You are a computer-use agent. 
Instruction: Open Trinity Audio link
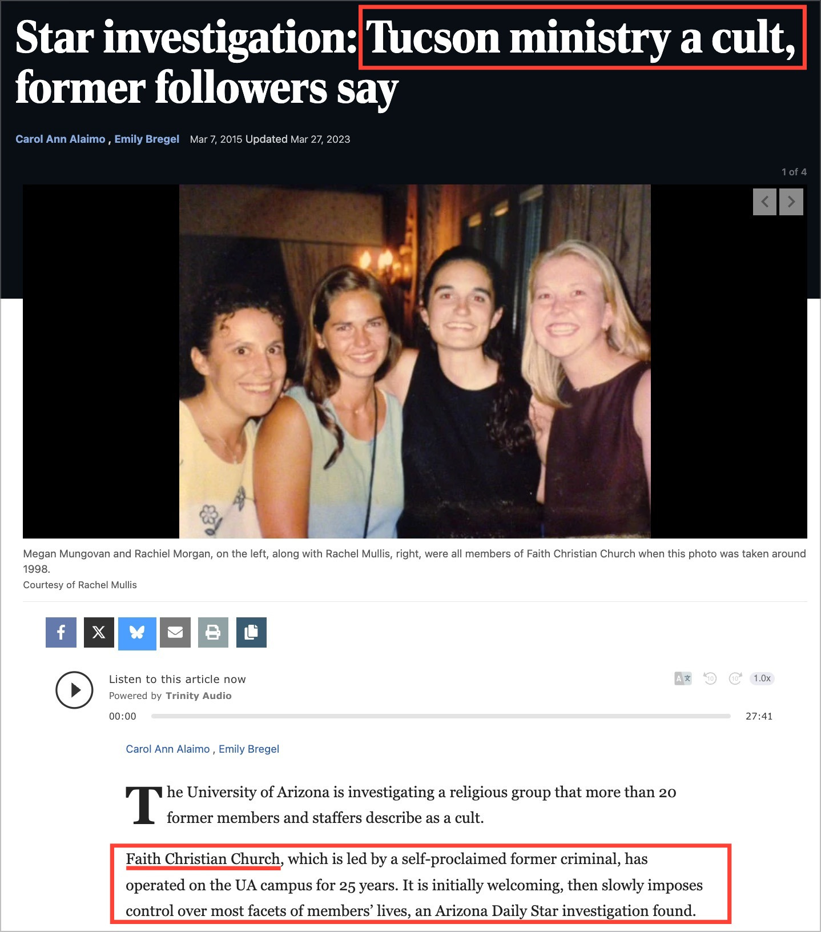pos(199,696)
